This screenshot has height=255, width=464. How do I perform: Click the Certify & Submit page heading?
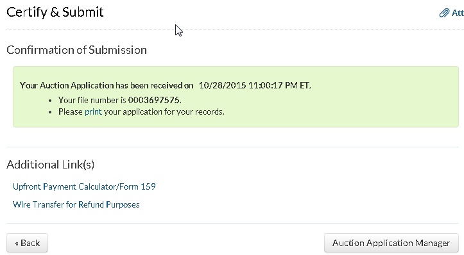(55, 12)
